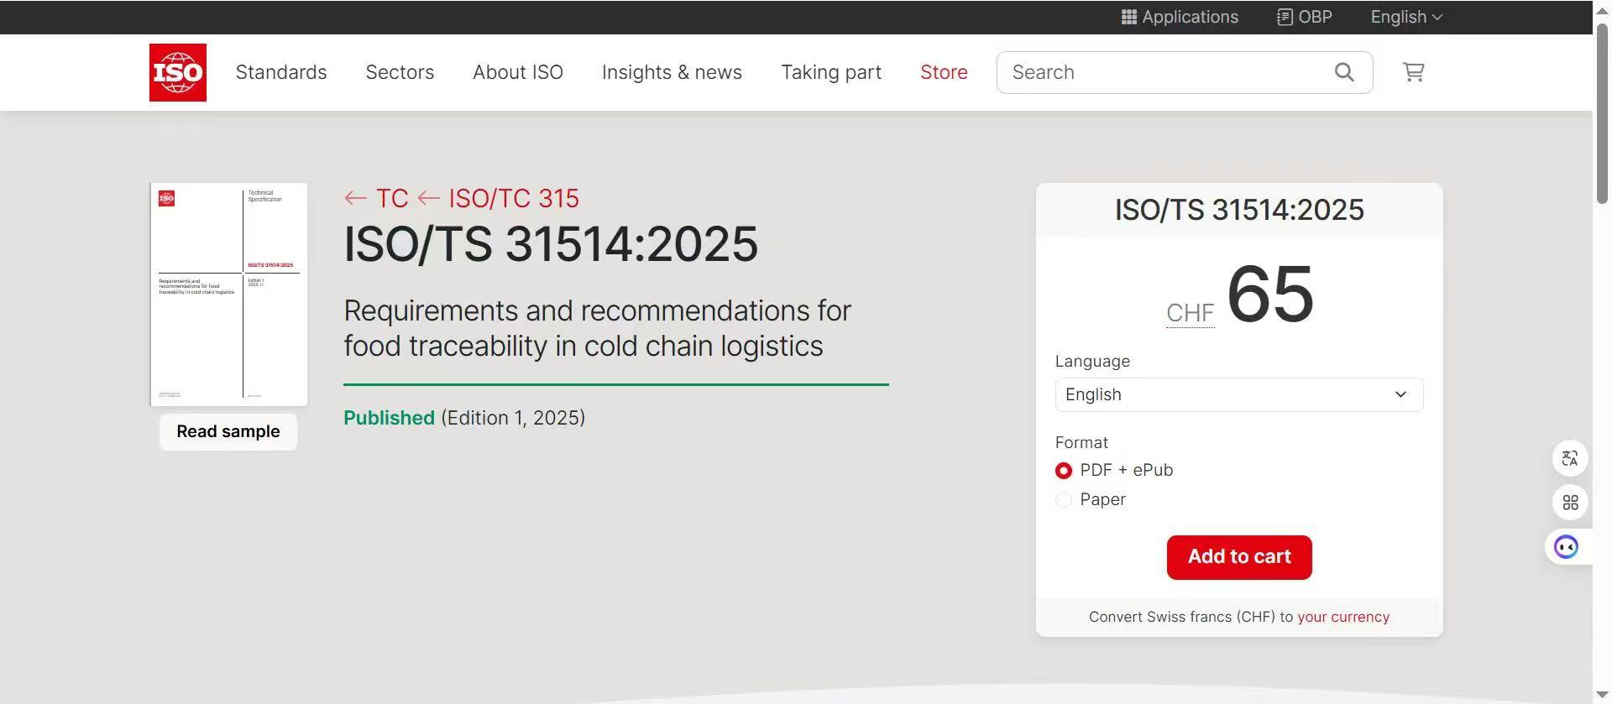Viewport: 1612px width, 704px height.
Task: Follow the ISO/TC 315 breadcrumb link
Action: coord(513,199)
